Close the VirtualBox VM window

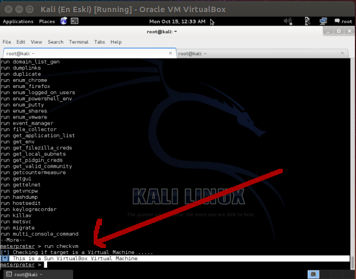(8, 9)
